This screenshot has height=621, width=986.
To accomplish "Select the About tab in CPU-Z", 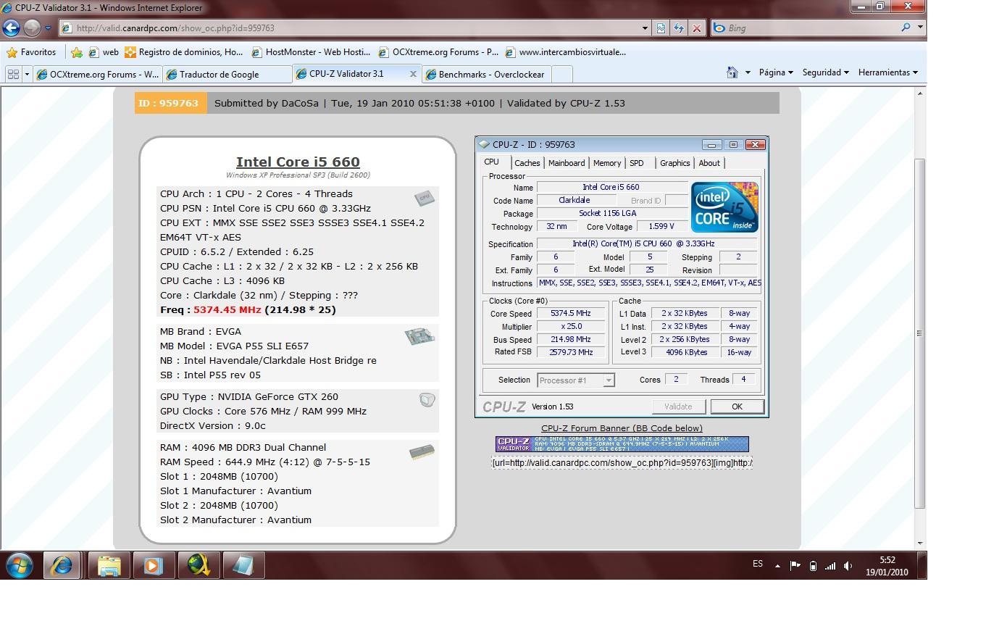I will (709, 163).
